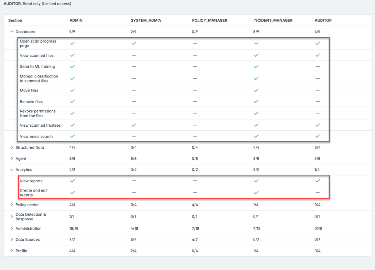Click the POLICY_MANAGER column header

209,20
